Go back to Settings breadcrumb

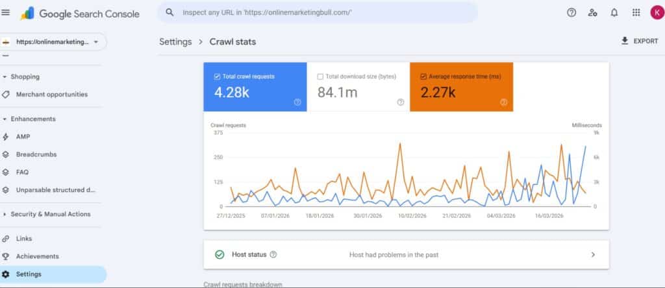click(x=175, y=42)
